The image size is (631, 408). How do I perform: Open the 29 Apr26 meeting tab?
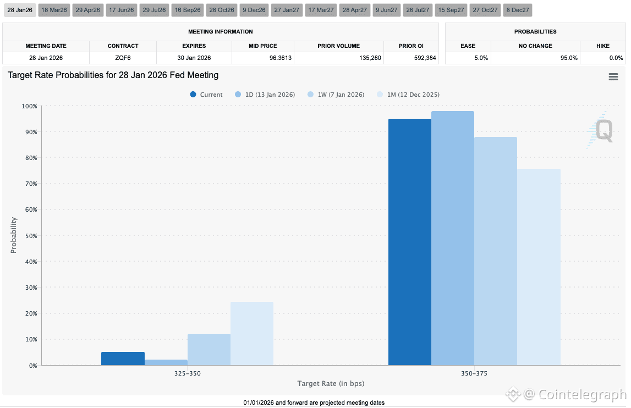tap(87, 10)
